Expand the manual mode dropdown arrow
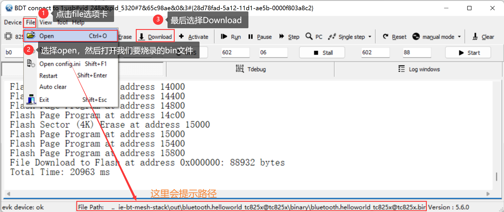This screenshot has height=212, width=504. coord(459,37)
